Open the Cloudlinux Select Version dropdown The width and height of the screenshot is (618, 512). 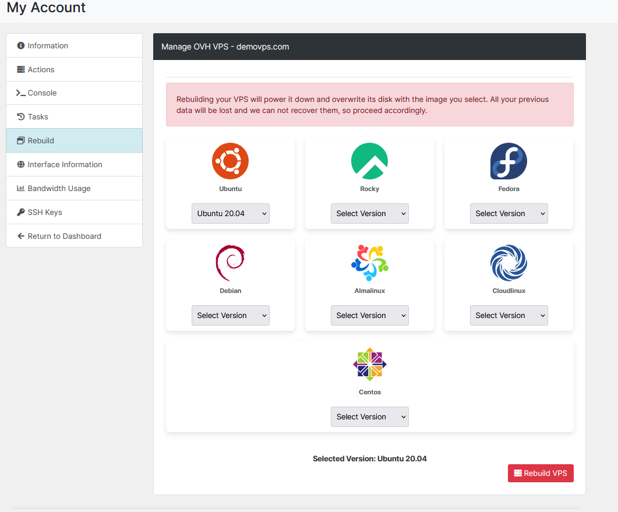(509, 315)
